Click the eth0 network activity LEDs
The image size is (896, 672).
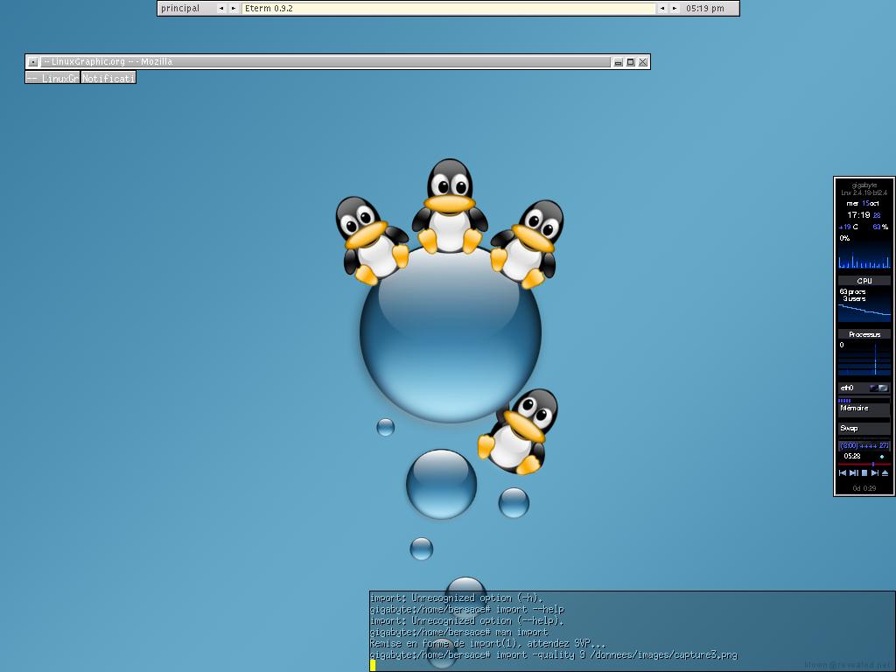(879, 388)
